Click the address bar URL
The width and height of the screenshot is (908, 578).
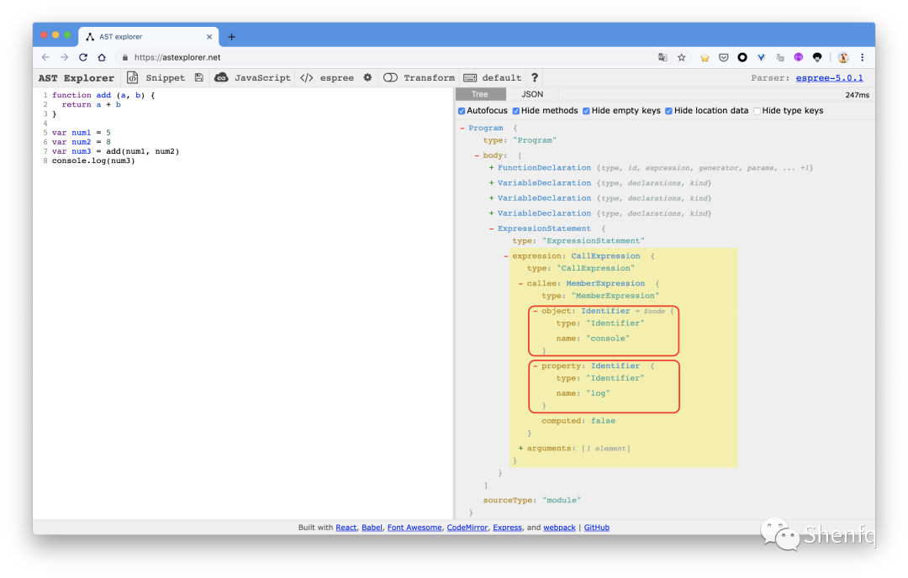(x=177, y=57)
